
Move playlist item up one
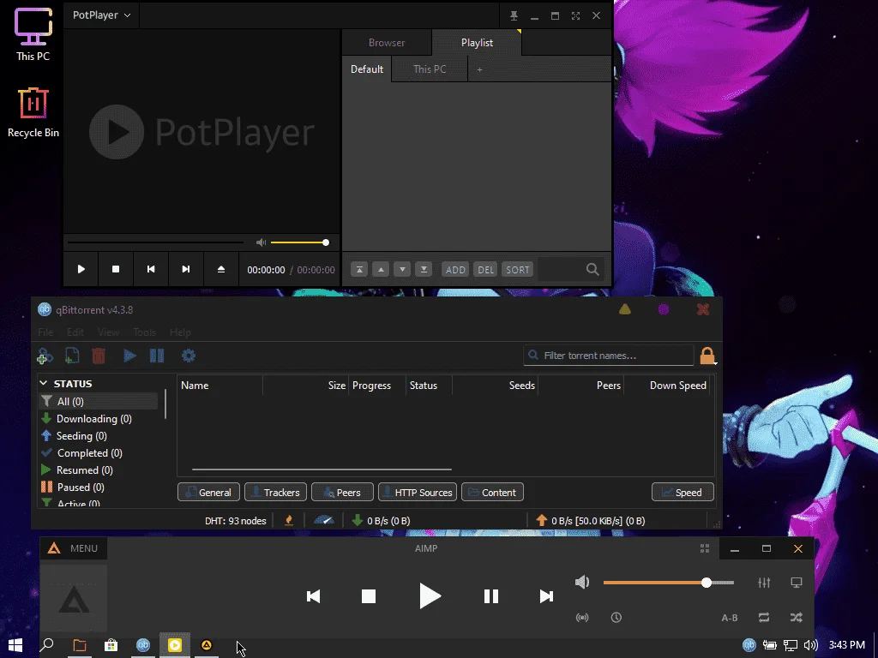(381, 270)
